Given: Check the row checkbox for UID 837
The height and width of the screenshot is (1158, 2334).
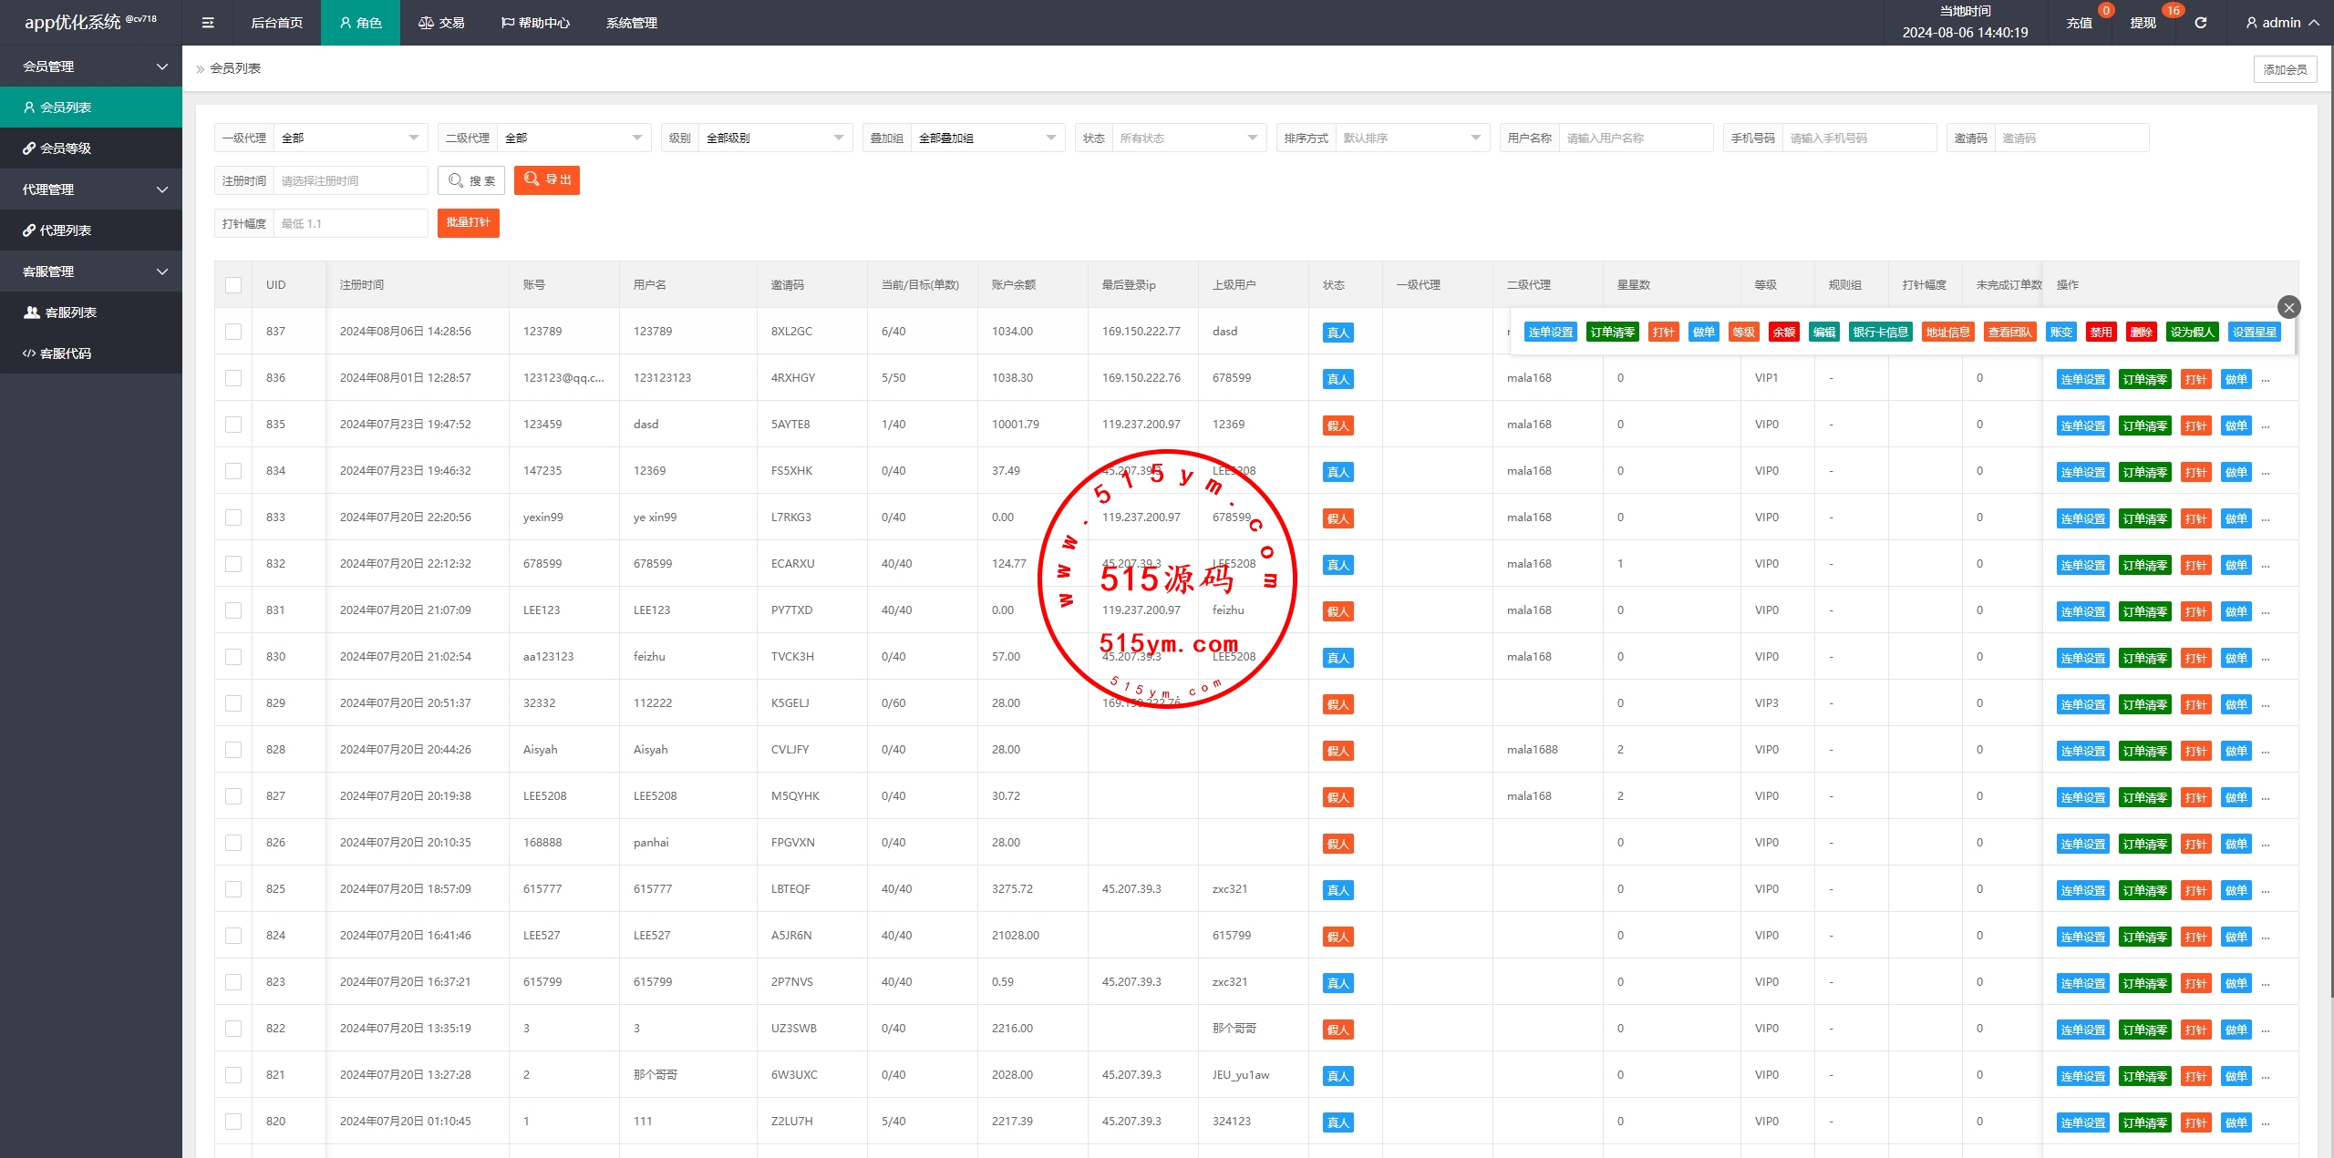Looking at the screenshot, I should tap(233, 332).
